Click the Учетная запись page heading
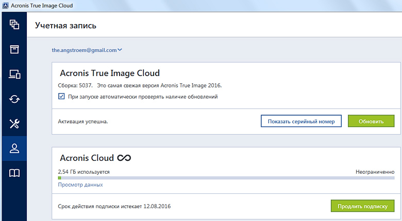Viewport: 402px width, 221px height. pyautogui.click(x=65, y=26)
